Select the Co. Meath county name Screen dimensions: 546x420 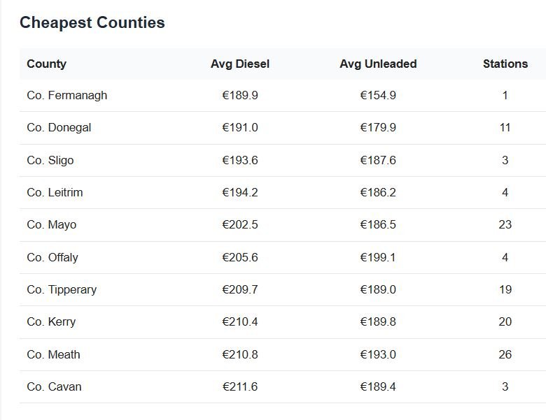point(53,354)
